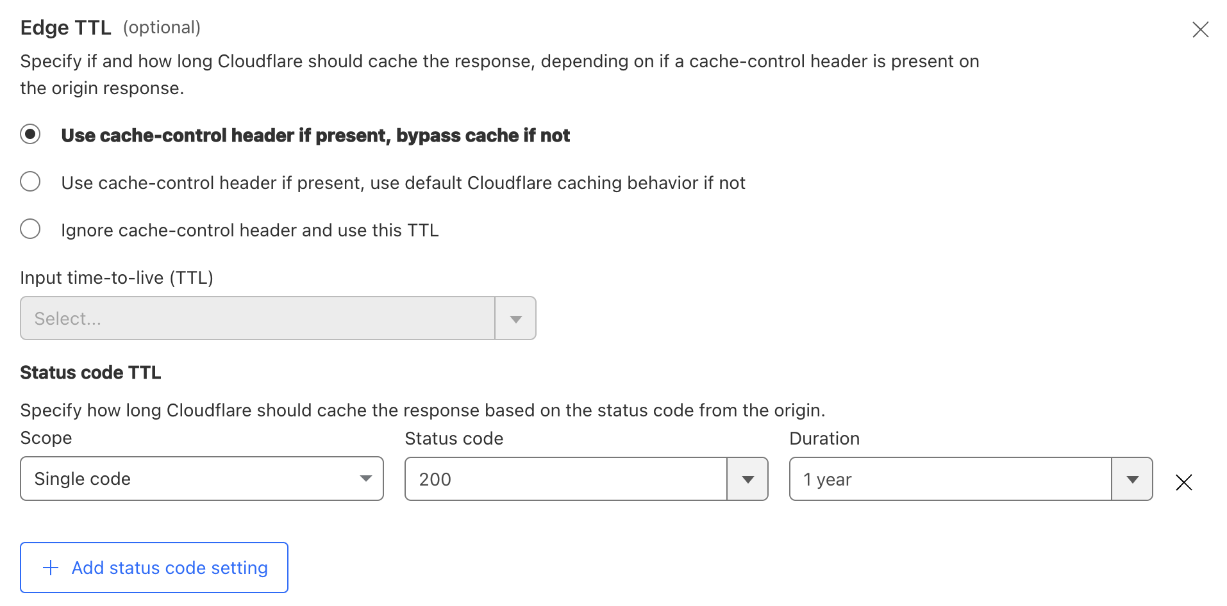This screenshot has height=606, width=1227.
Task: Click the Duration field showing 1 year
Action: pos(950,479)
